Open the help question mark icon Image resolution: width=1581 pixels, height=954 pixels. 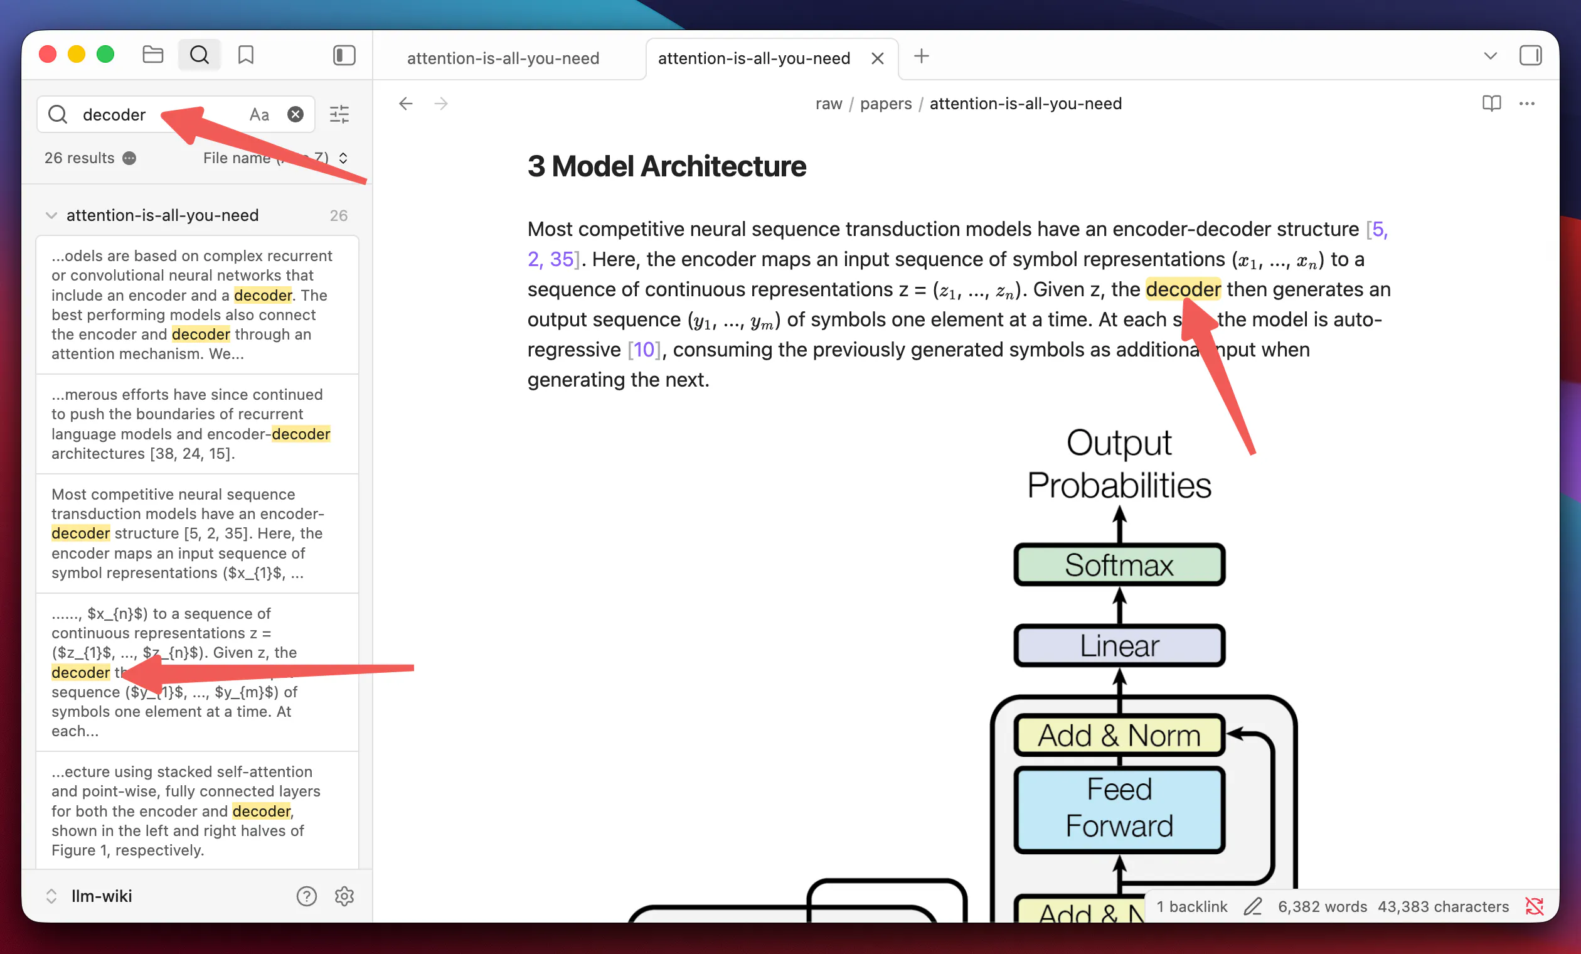coord(307,896)
